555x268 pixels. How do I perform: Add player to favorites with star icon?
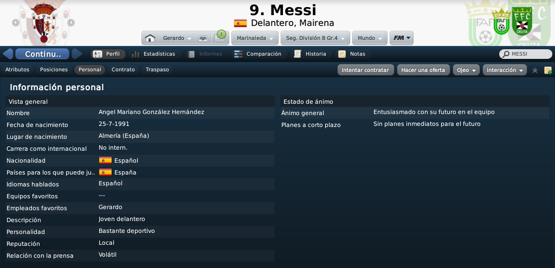coord(535,70)
